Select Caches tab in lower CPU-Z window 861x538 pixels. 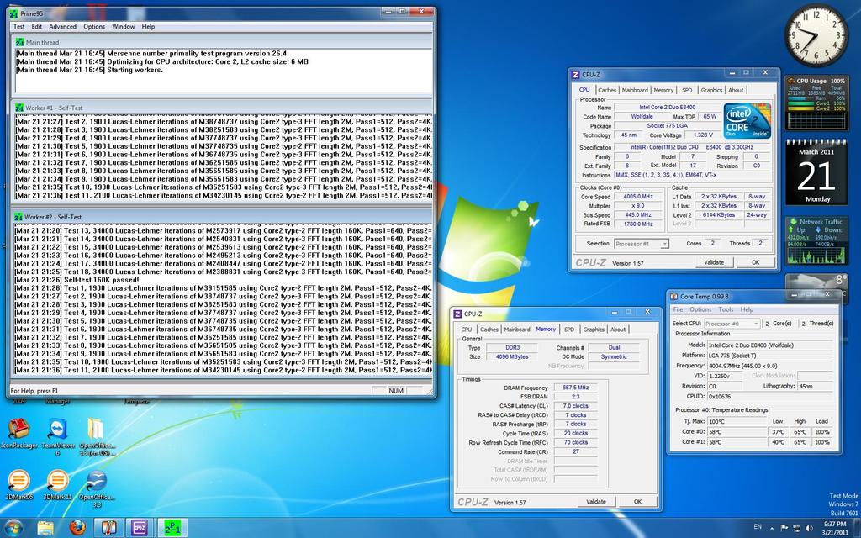[x=489, y=330]
